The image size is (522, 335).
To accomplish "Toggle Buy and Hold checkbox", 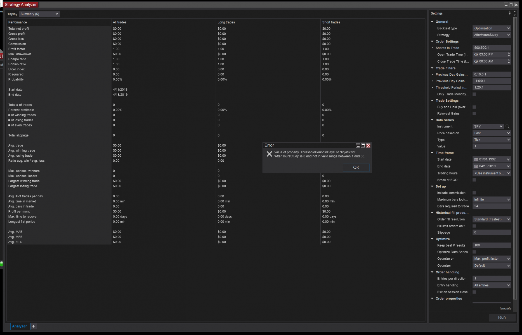I will coord(474,107).
